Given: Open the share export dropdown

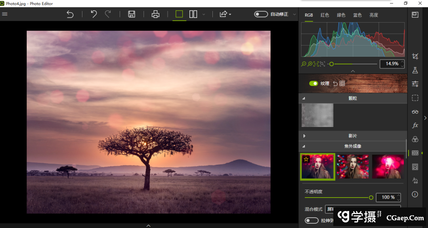Looking at the screenshot, I should pyautogui.click(x=225, y=14).
